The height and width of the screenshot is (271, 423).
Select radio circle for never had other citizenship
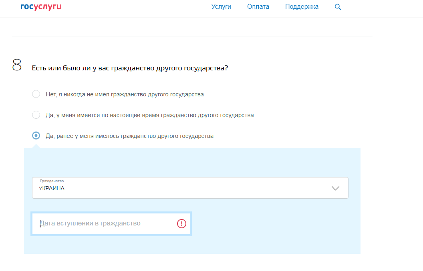pyautogui.click(x=36, y=94)
